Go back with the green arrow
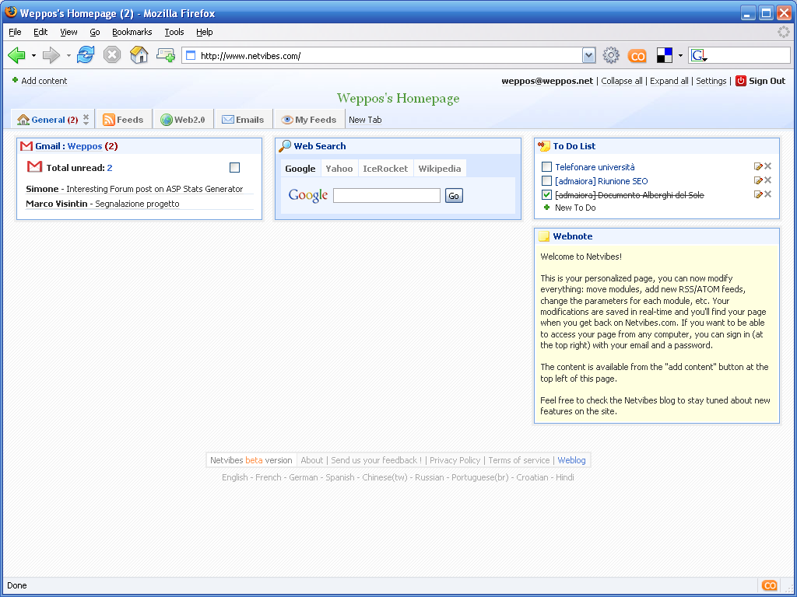The image size is (797, 597). 16,55
